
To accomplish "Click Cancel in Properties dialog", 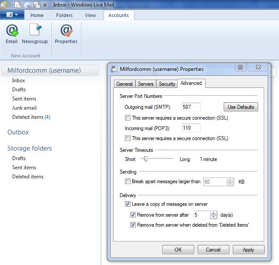I will click(213, 250).
